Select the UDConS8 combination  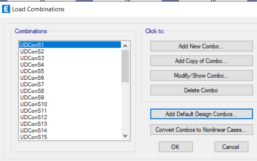(x=70, y=91)
